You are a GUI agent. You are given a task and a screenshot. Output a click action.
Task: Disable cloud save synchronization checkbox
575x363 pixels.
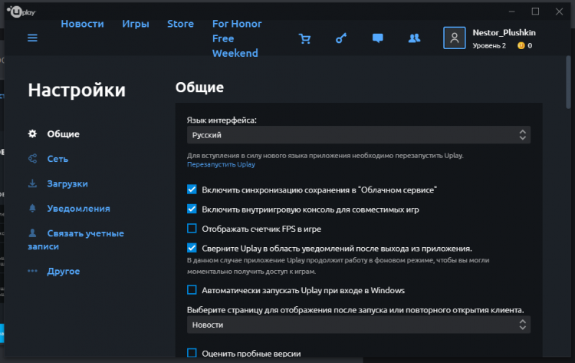point(192,189)
